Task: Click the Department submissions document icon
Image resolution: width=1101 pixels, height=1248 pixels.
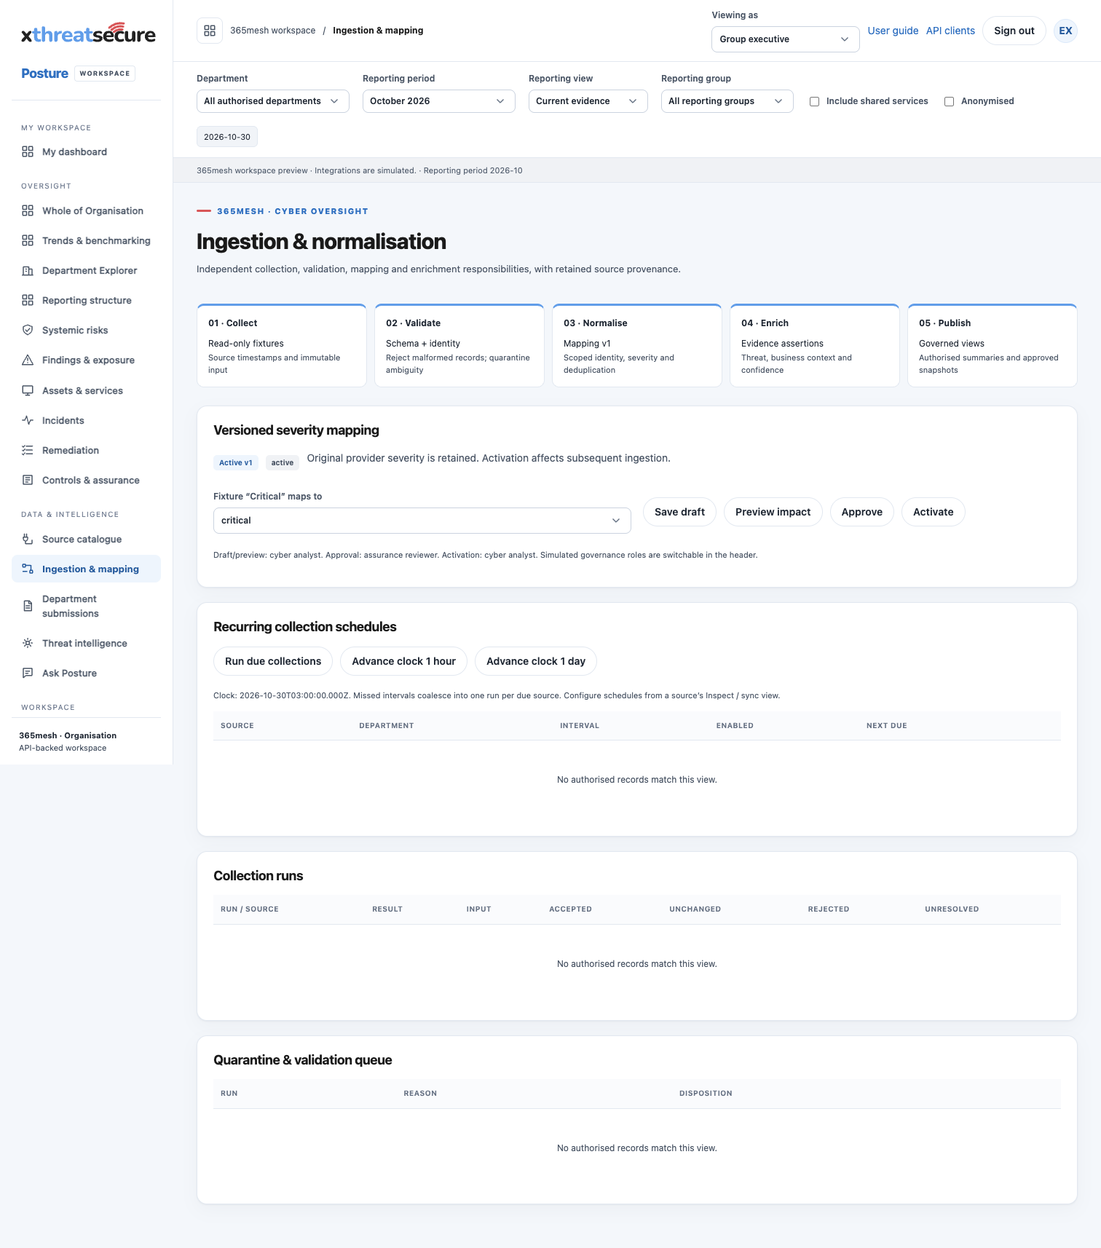Action: [28, 606]
